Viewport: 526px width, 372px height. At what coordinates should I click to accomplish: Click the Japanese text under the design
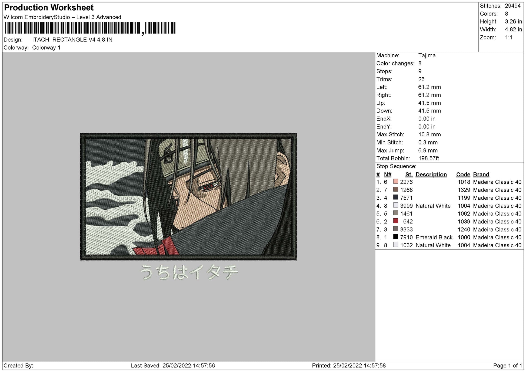(x=189, y=272)
